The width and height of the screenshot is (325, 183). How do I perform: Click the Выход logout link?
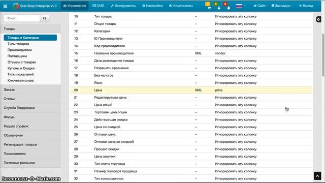pos(306,6)
